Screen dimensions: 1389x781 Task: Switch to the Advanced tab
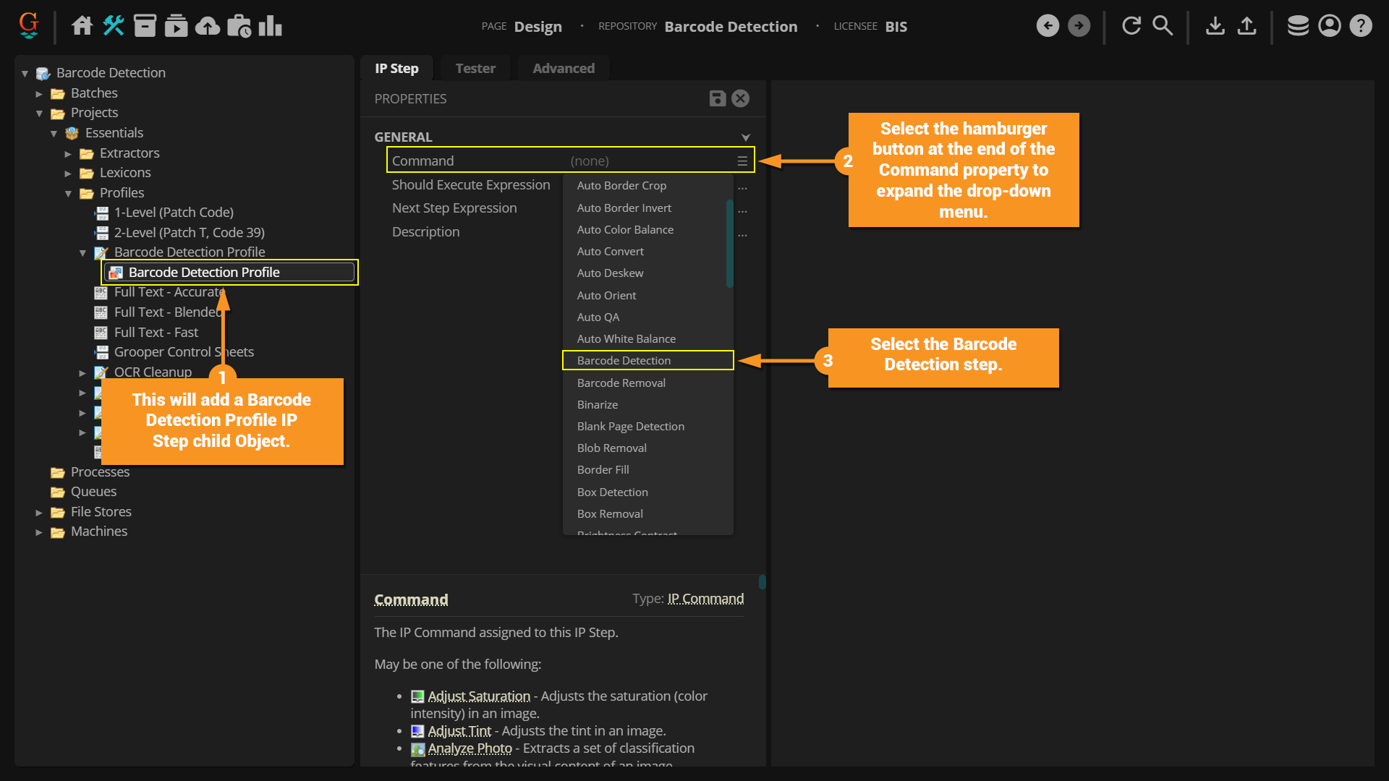point(564,68)
